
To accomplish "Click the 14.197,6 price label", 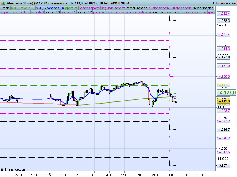I will coord(223,57).
